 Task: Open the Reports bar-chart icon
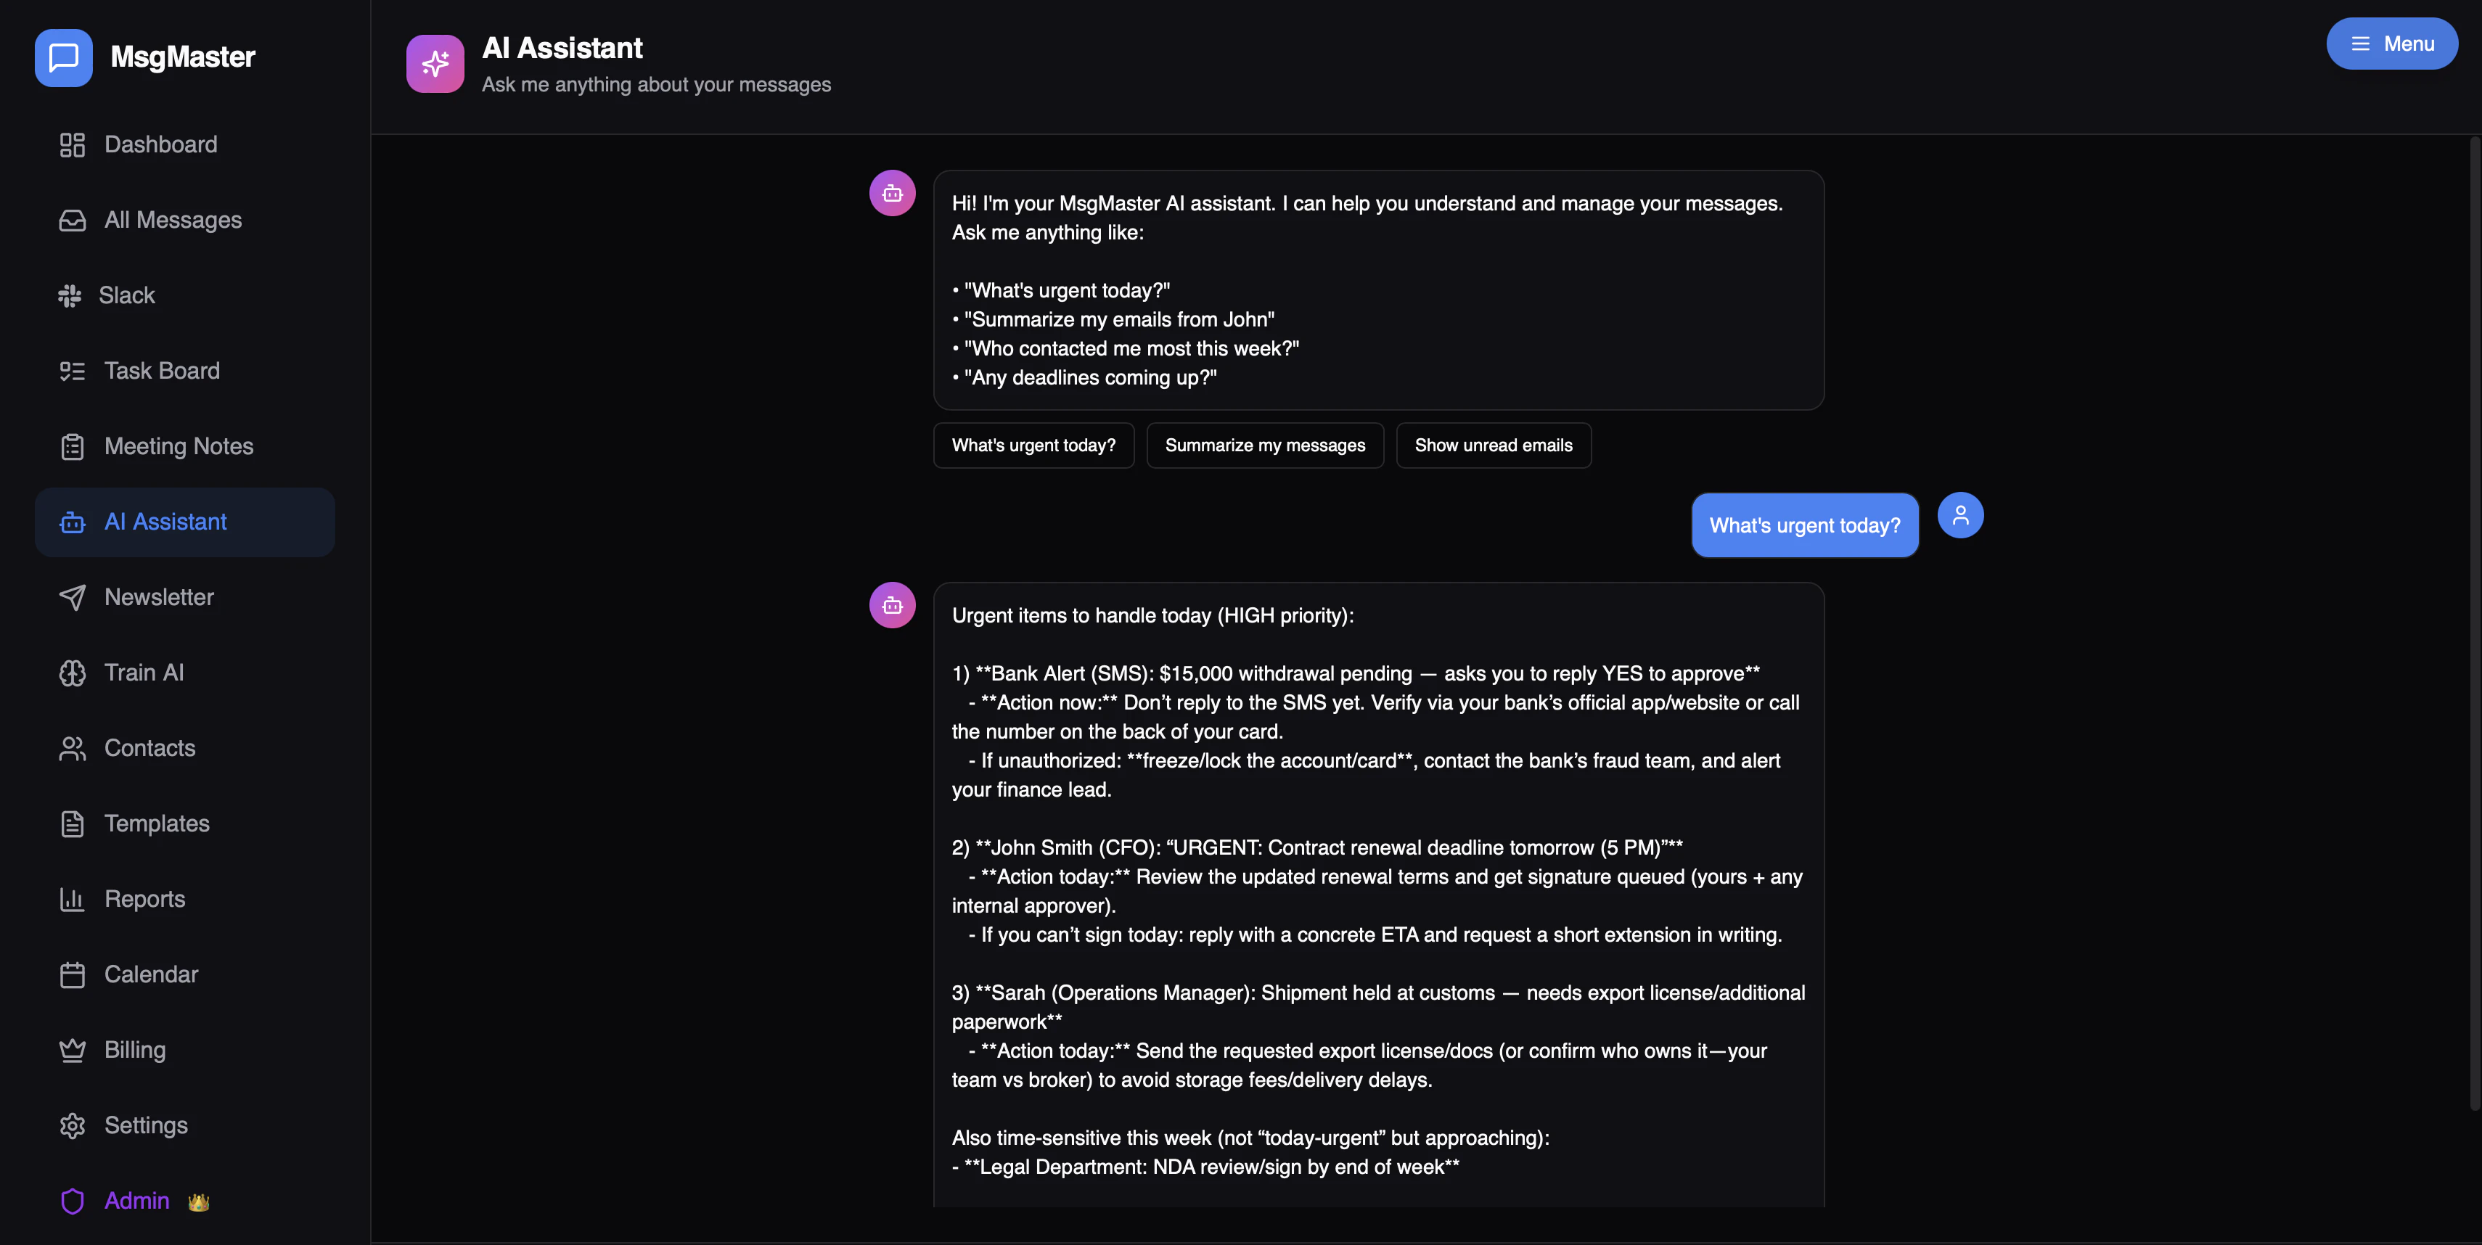(73, 900)
